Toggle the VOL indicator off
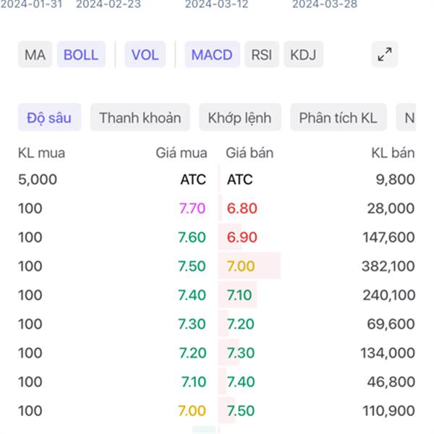Viewport: 434px width, 434px height. (145, 54)
